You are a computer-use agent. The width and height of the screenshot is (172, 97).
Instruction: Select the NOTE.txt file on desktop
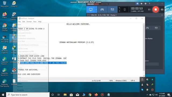pyautogui.click(x=14, y=82)
